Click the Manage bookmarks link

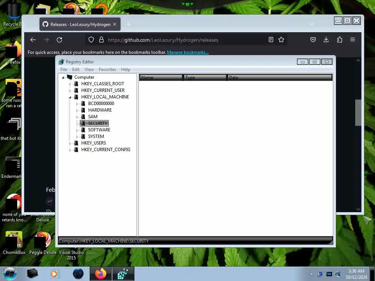pos(188,52)
